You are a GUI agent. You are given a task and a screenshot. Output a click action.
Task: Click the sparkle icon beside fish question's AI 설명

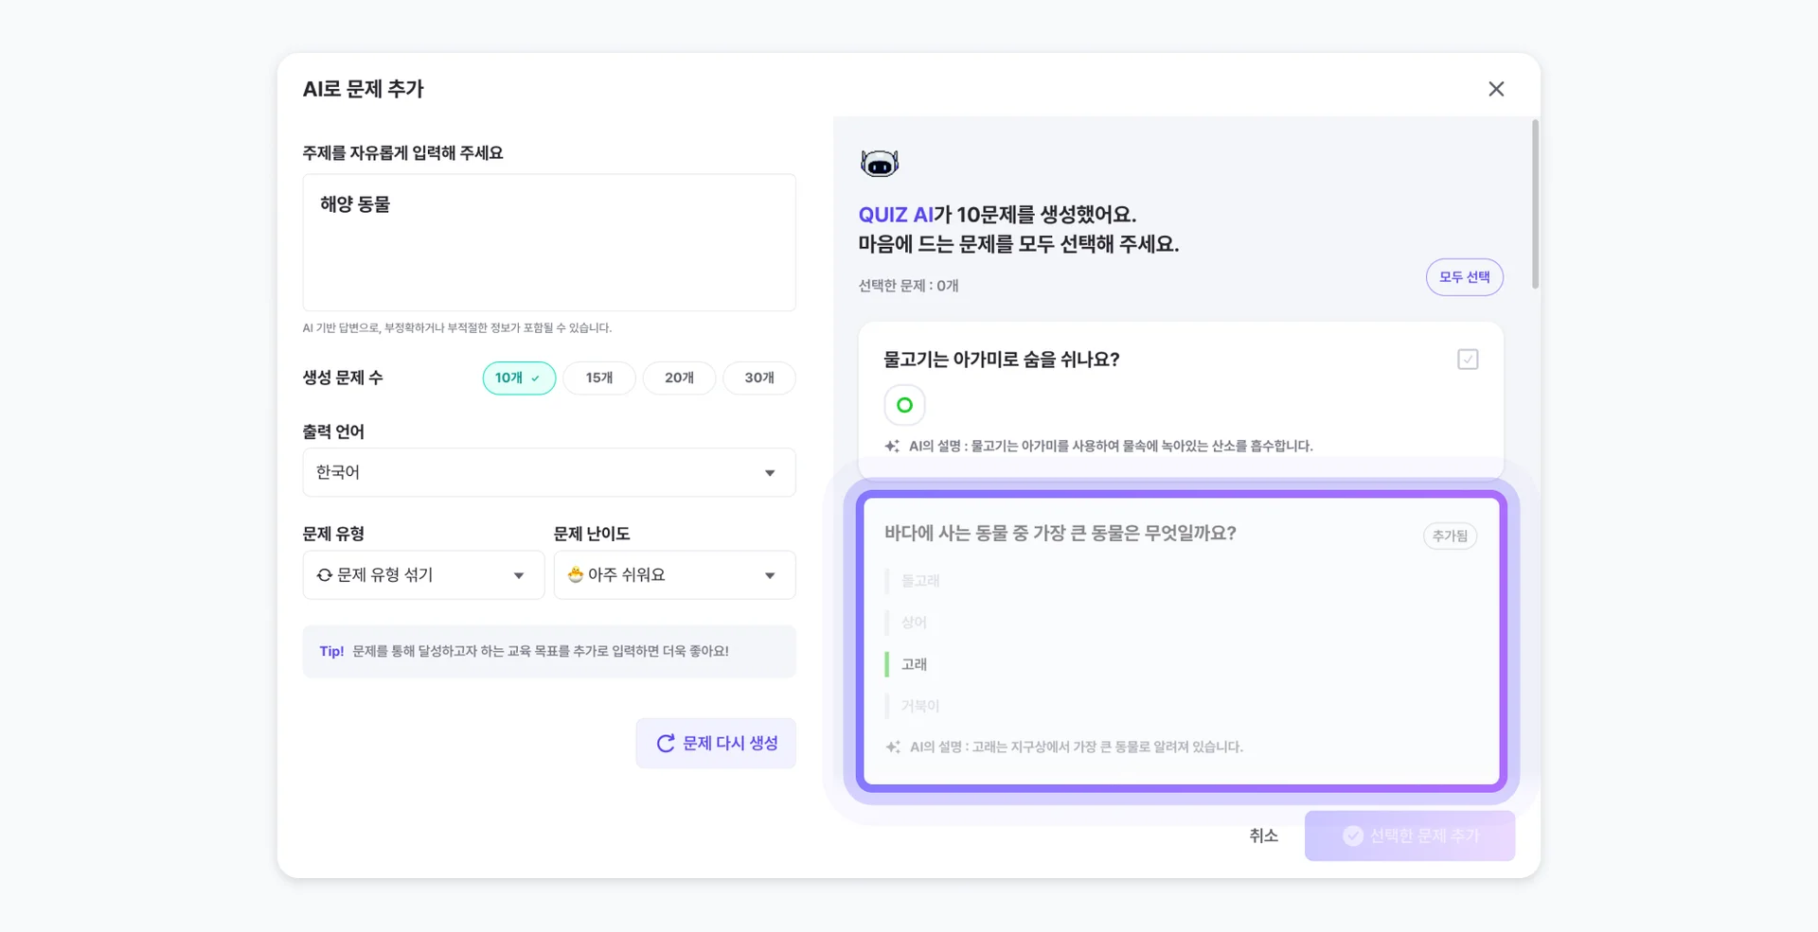(890, 445)
